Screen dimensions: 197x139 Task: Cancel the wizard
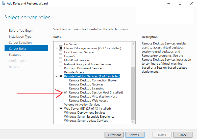tap(183, 135)
